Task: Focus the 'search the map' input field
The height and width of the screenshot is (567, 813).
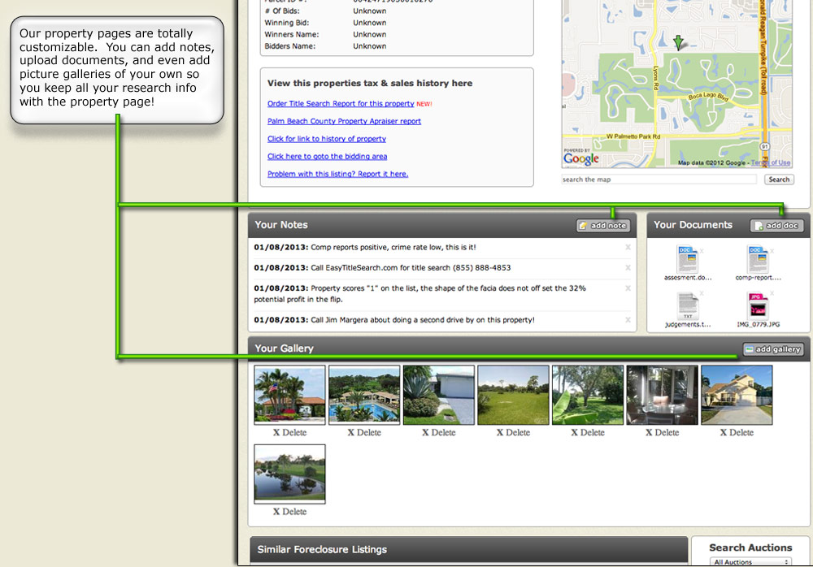Action: point(659,180)
